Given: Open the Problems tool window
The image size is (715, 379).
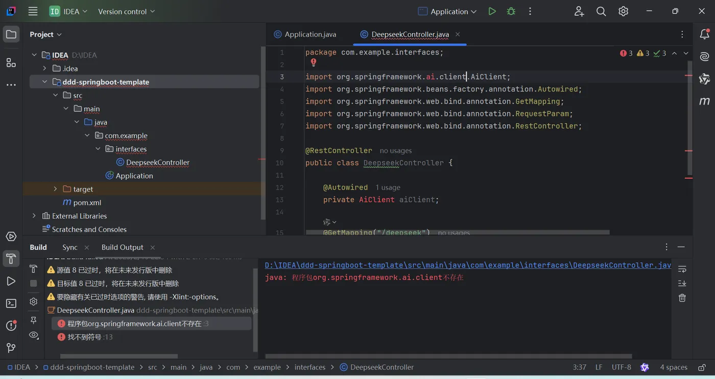Looking at the screenshot, I should [x=11, y=326].
